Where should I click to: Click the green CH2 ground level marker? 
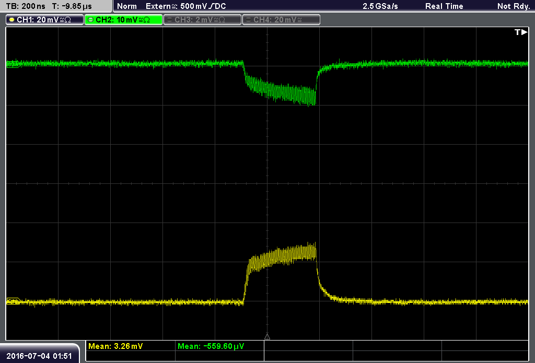point(13,64)
